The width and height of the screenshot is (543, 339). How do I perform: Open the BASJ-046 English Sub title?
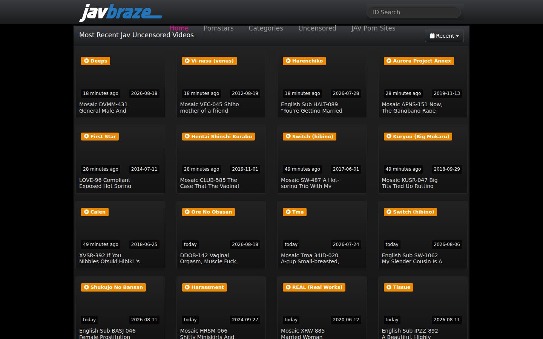(107, 334)
